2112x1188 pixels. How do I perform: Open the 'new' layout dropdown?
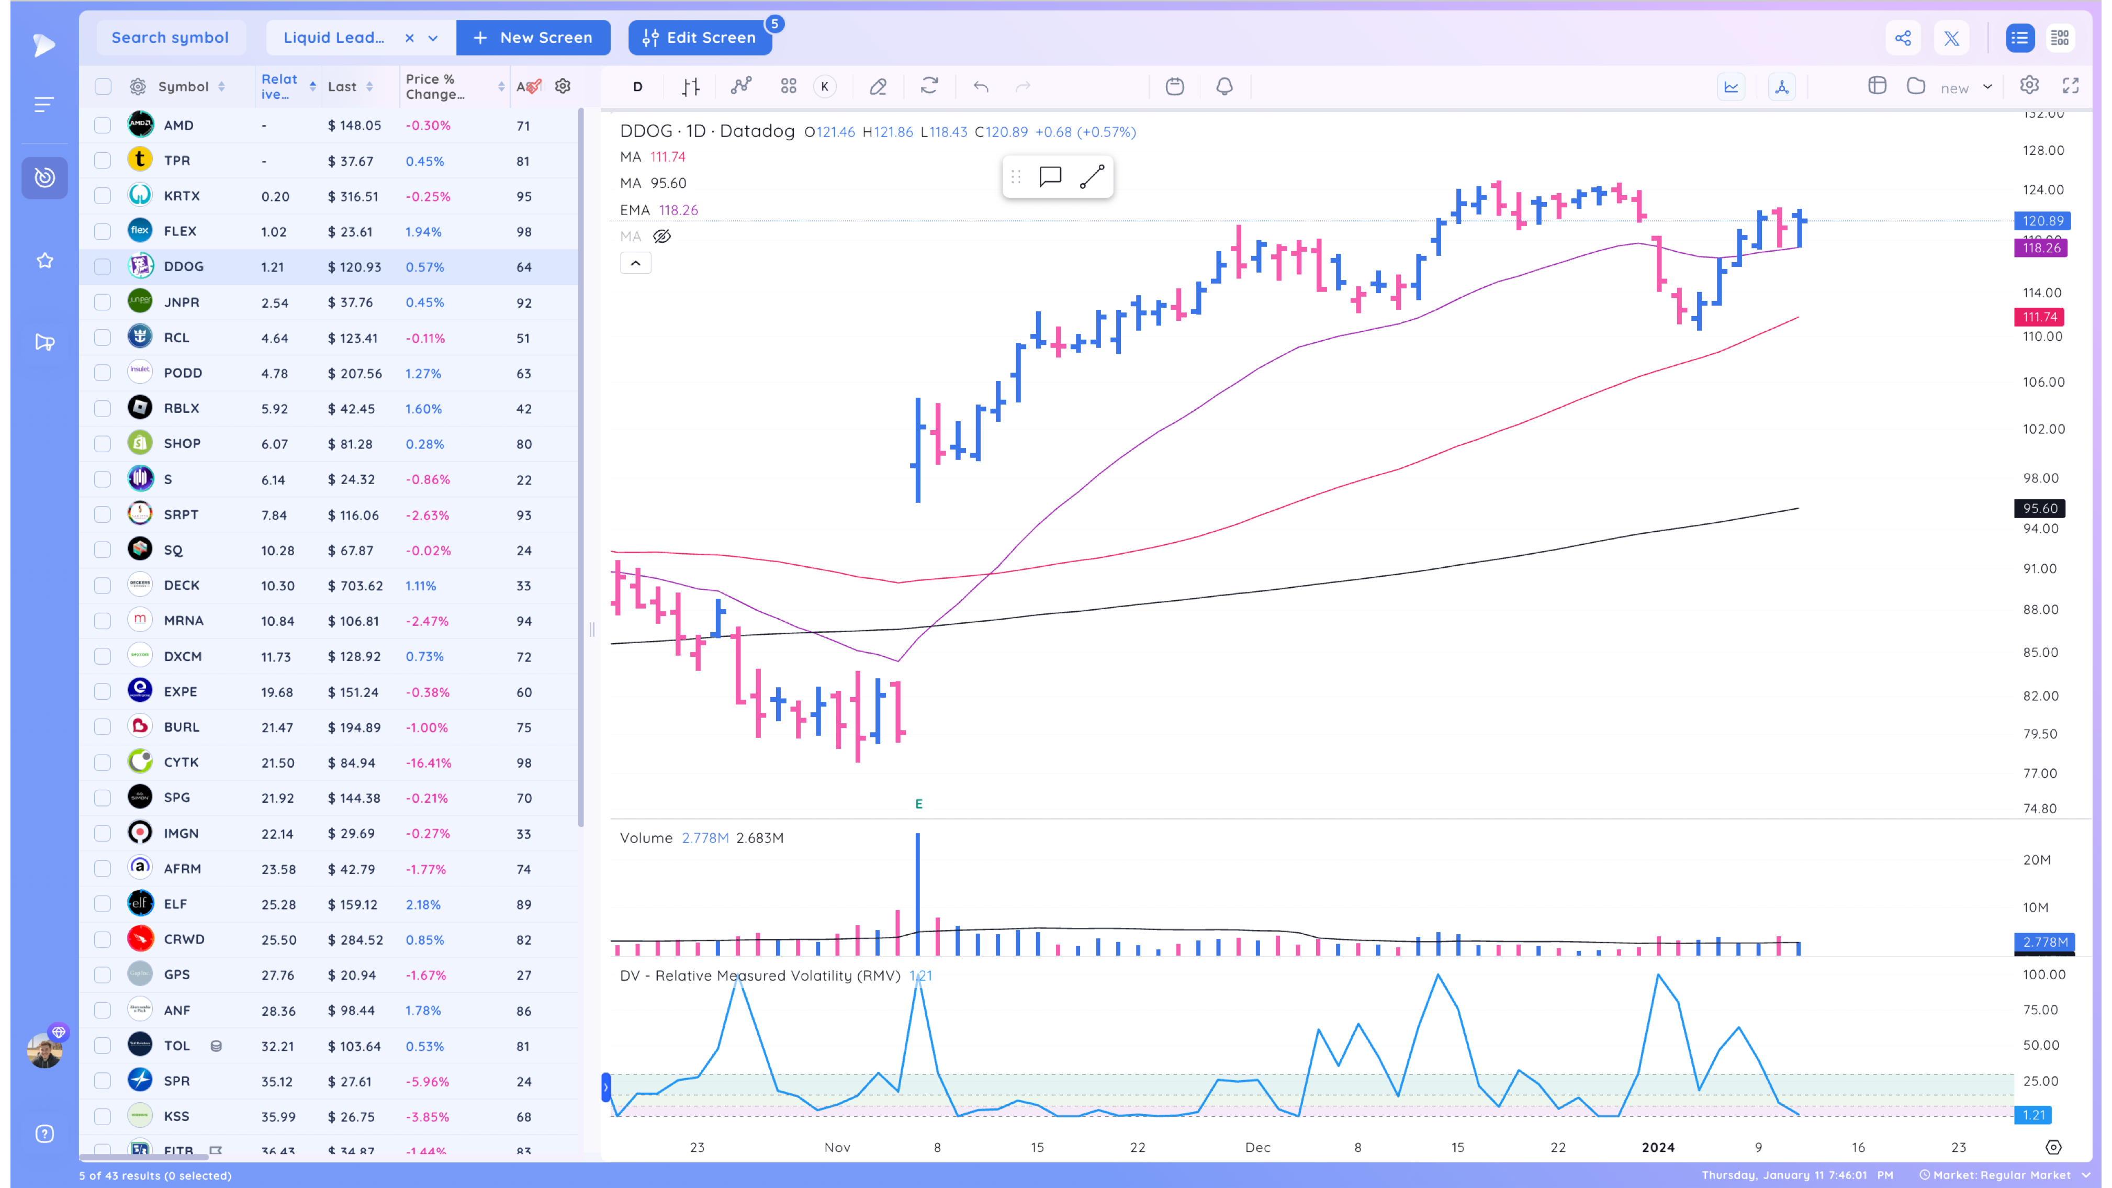[1966, 87]
